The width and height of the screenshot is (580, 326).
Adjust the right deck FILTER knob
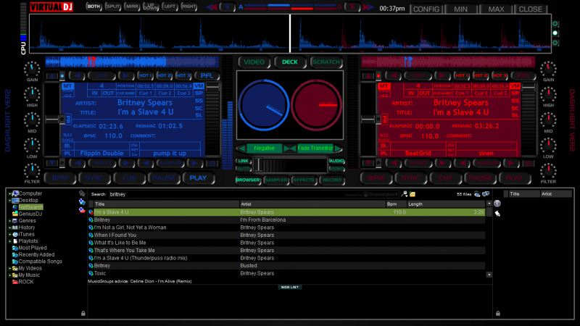click(x=548, y=171)
